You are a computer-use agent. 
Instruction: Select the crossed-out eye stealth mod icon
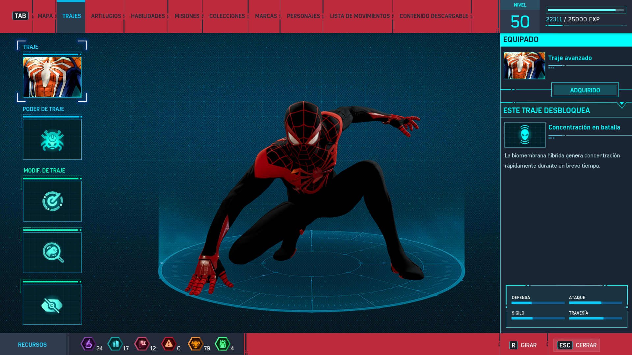point(52,304)
